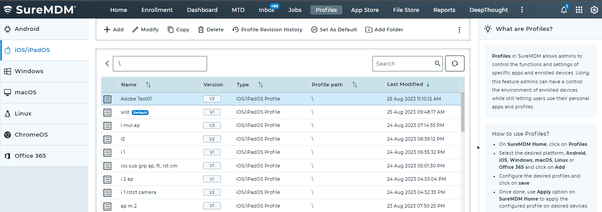Open the MTD menu

[238, 10]
